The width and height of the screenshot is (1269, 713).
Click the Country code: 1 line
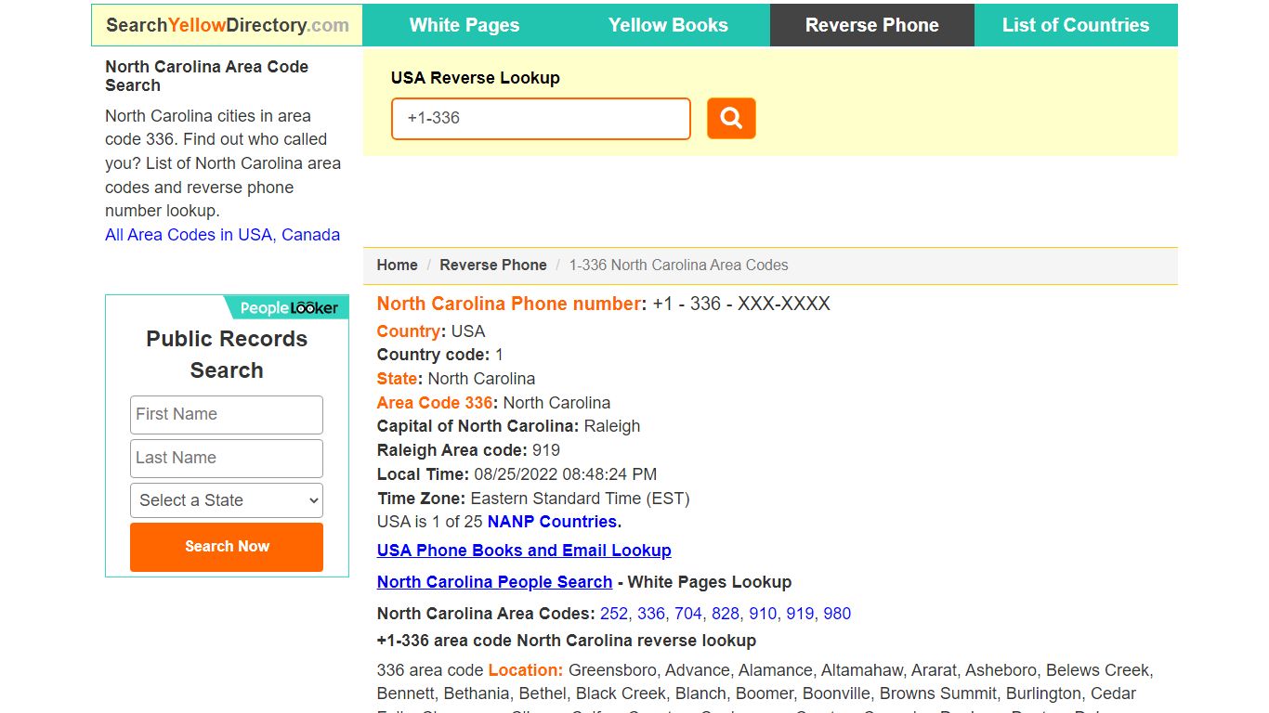tap(440, 355)
